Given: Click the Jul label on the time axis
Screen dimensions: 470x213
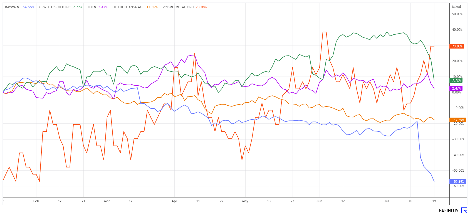Looking at the screenshot, I should point(387,201).
